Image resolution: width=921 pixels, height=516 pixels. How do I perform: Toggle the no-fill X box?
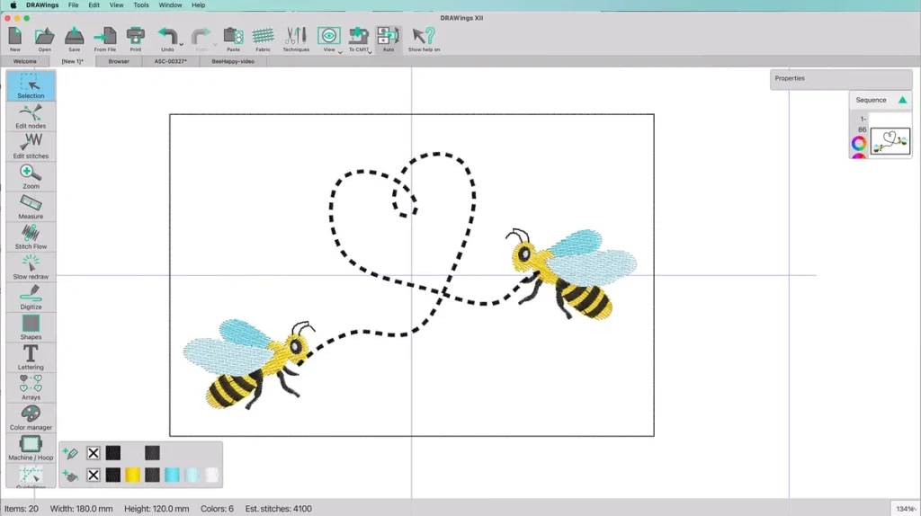pos(94,475)
